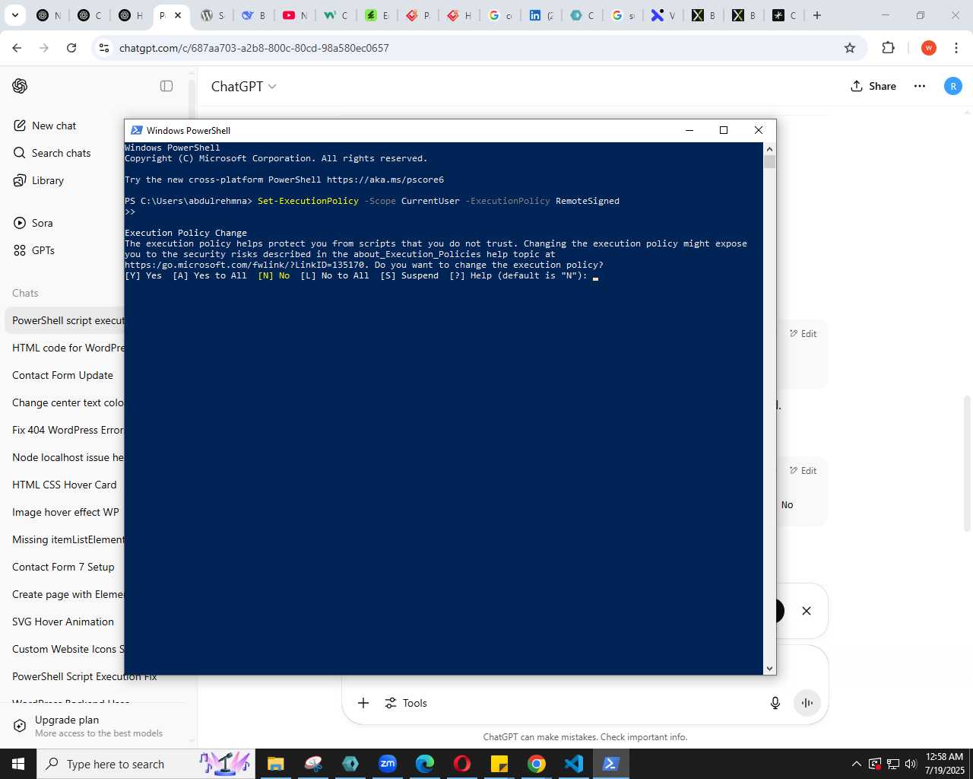Viewport: 973px width, 779px height.
Task: Open Opera browser from taskbar
Action: click(462, 764)
